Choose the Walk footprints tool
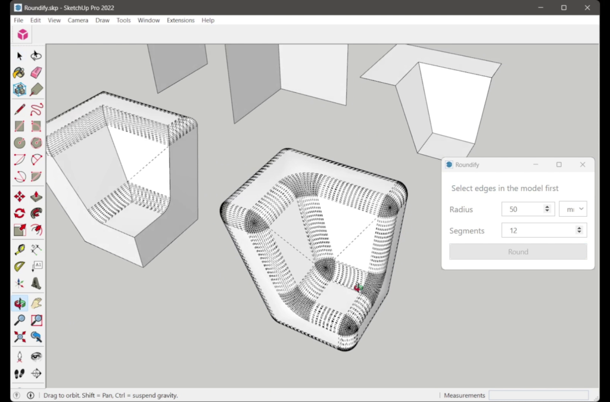 (20, 373)
